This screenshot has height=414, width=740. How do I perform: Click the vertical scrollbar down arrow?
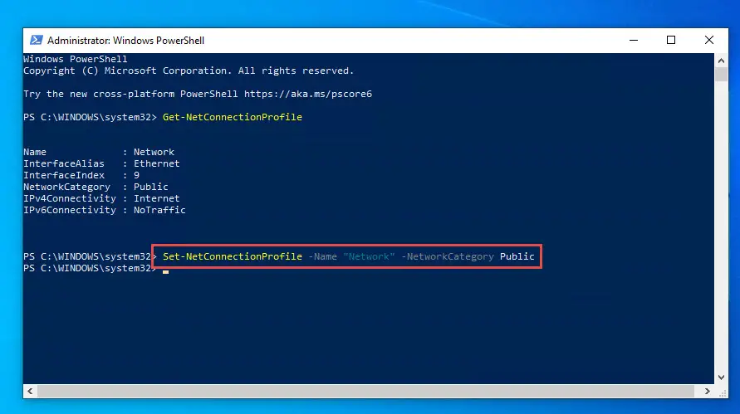[721, 377]
